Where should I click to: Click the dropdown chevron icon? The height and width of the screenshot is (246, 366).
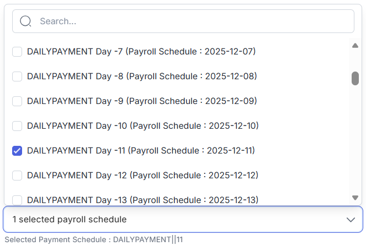351,220
